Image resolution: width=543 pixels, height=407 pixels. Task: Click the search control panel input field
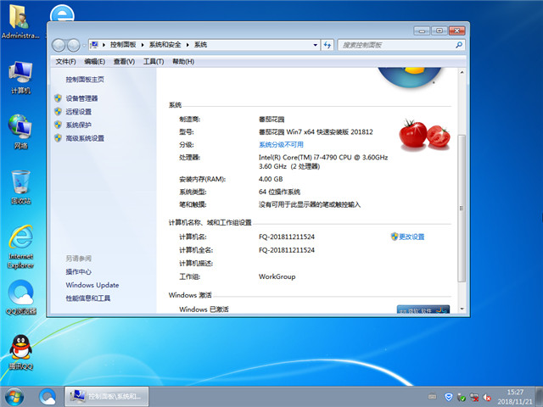[396, 45]
